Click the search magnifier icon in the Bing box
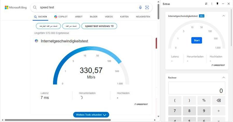This screenshot has height=122, width=233. [35, 8]
